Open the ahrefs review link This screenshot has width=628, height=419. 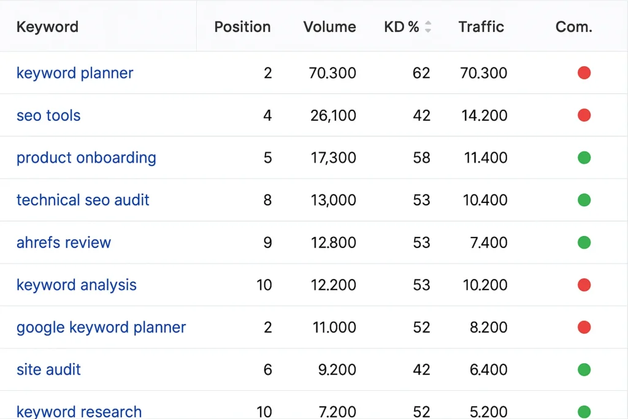[64, 242]
